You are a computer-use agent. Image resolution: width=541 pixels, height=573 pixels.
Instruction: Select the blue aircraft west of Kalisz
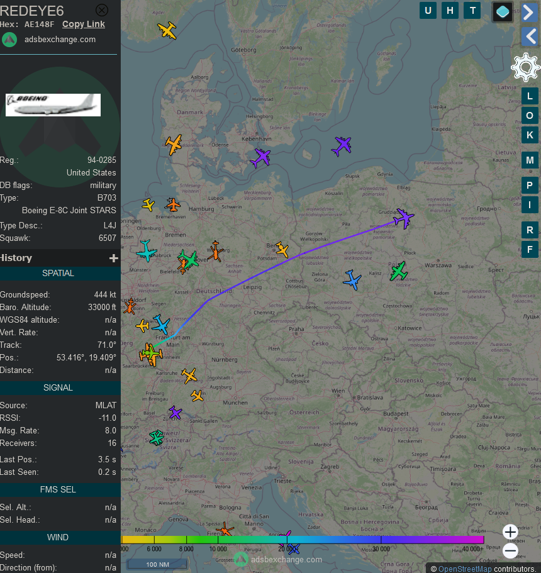point(352,279)
